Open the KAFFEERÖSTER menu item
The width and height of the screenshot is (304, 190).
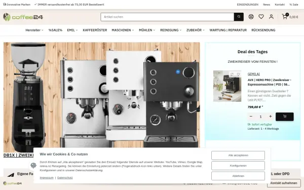pos(95,30)
